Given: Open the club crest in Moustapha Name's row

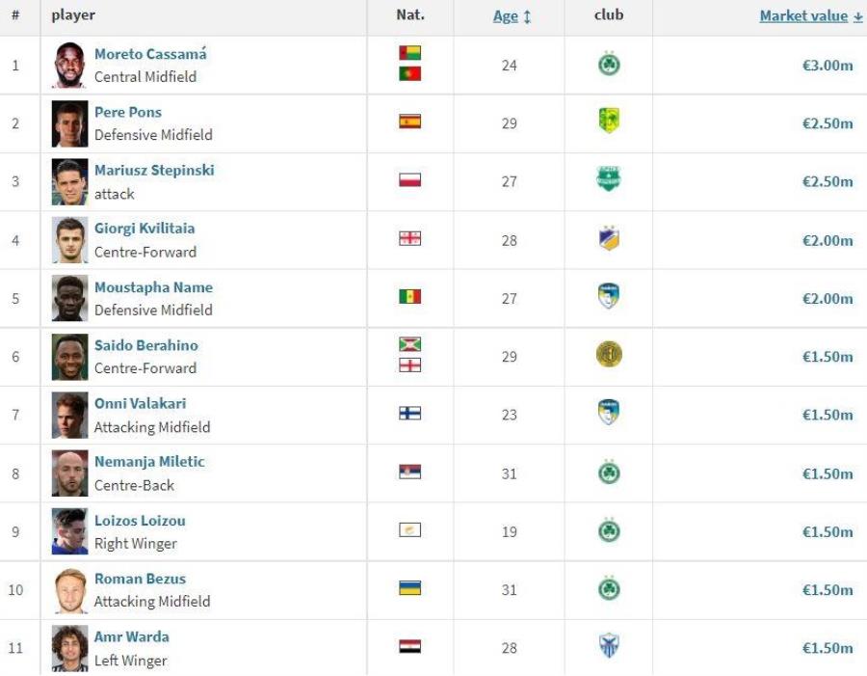Looking at the screenshot, I should coord(609,296).
